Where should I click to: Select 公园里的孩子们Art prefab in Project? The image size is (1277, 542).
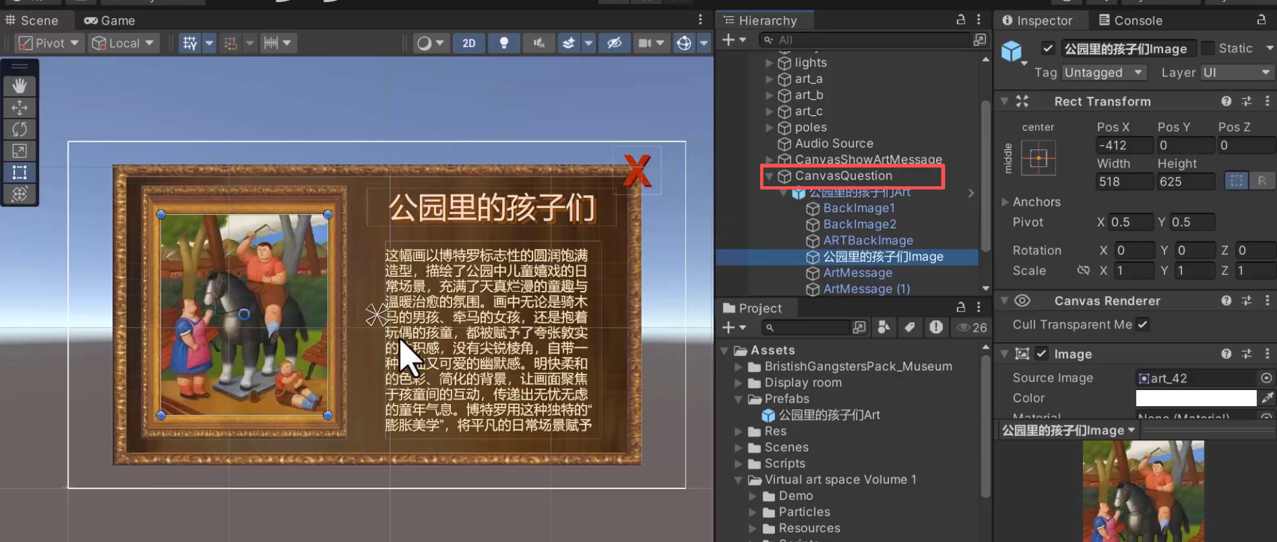(829, 415)
